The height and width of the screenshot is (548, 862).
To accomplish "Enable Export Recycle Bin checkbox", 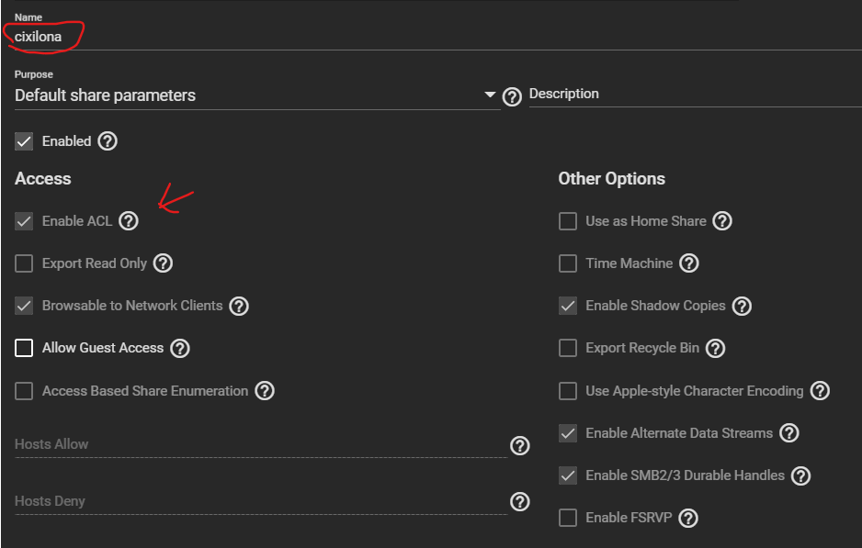I will tap(568, 348).
